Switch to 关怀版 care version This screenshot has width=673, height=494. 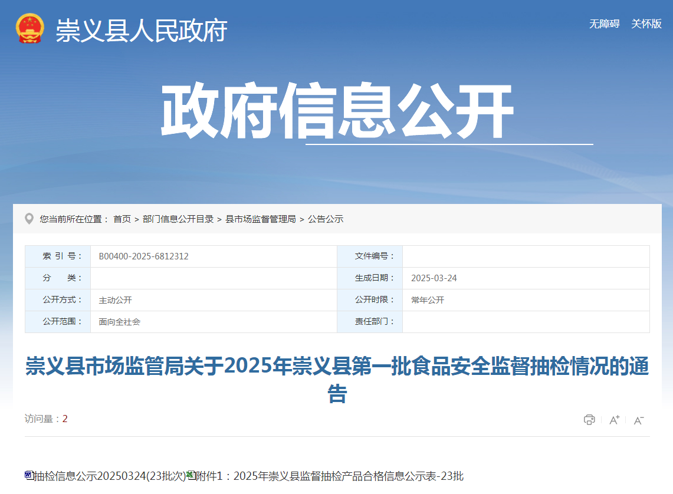tap(646, 24)
